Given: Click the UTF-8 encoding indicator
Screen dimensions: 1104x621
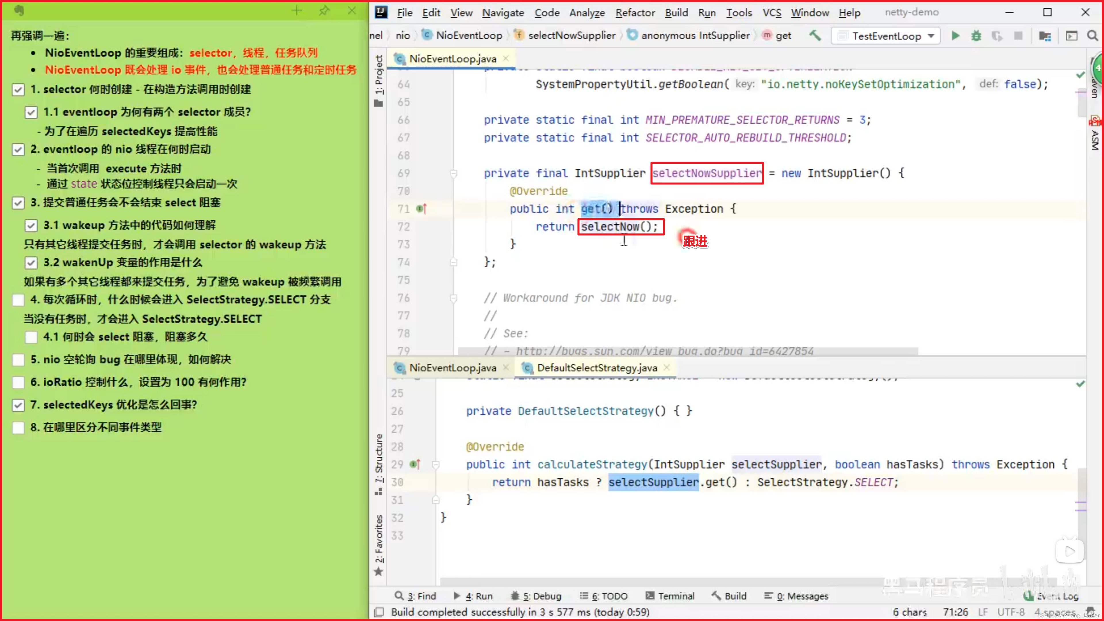Looking at the screenshot, I should point(1011,612).
